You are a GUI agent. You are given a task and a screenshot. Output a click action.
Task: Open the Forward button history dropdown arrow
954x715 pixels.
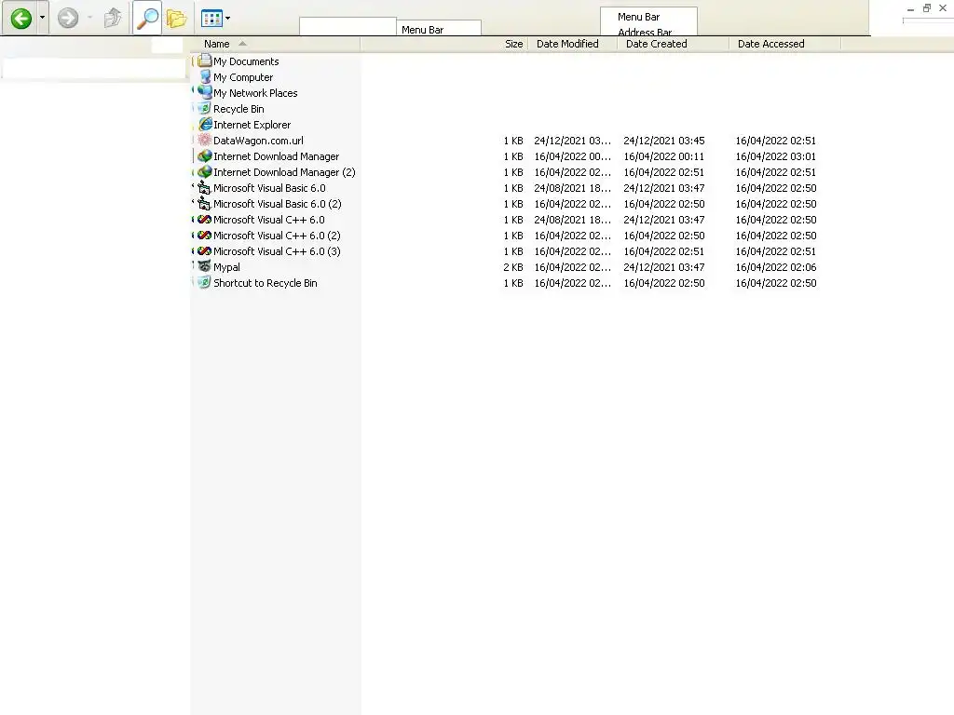pyautogui.click(x=89, y=19)
